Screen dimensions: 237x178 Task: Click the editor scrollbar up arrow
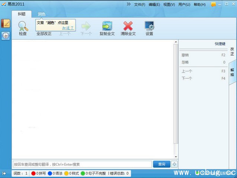tap(176, 42)
